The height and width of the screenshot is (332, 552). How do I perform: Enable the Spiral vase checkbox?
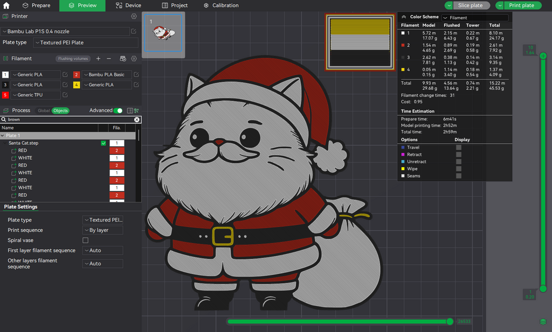coord(86,241)
